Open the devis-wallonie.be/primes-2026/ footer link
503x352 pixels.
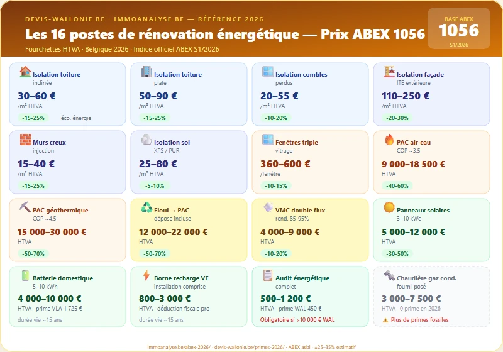(246, 346)
